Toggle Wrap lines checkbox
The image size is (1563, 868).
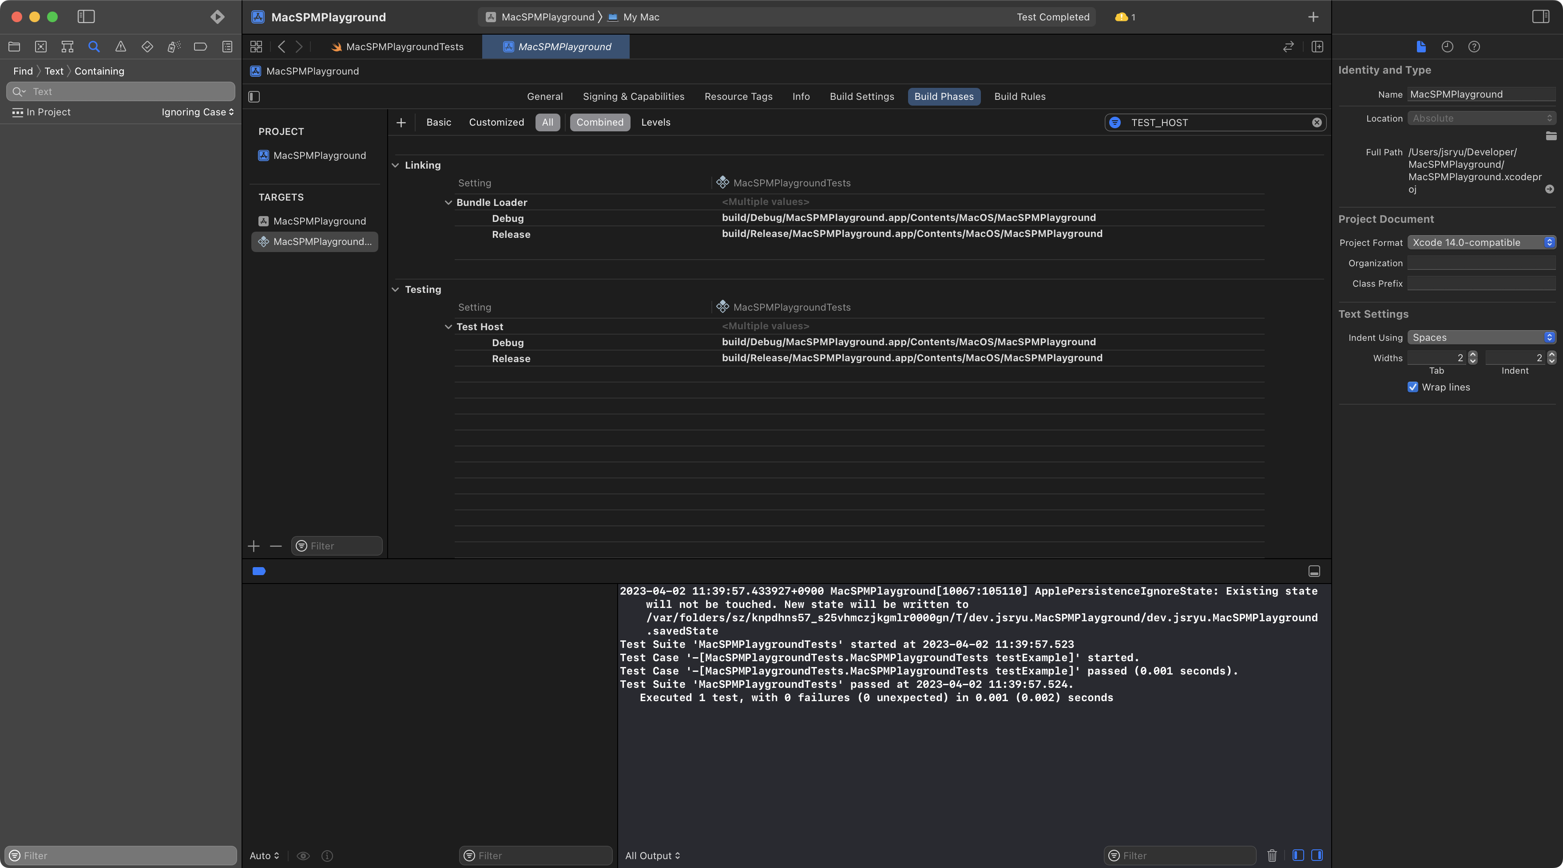coord(1413,387)
